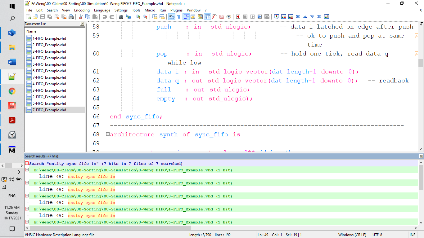Collapse the 2-FIFO_Example.vhd search result group
The height and width of the screenshot is (238, 424).
(x=27, y=183)
